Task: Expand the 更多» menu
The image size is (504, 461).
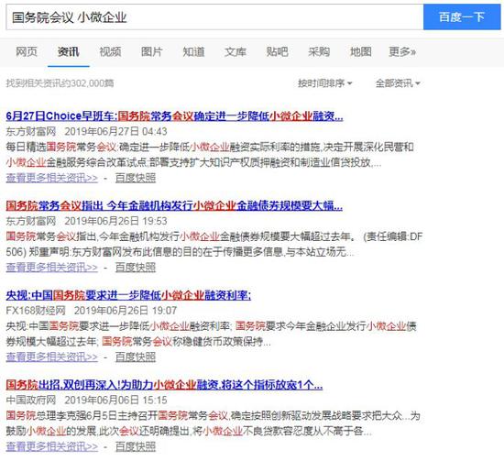Action: click(x=402, y=51)
